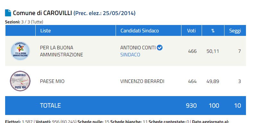Click candidate name ANTONIO CONTI
Screen dimensions: 254x123
click(138, 48)
